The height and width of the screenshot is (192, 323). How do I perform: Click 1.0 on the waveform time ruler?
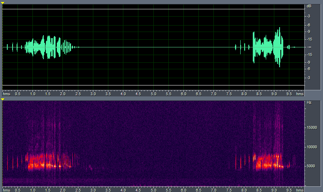coord(32,94)
